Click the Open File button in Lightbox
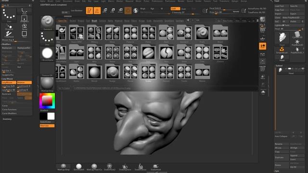Screen dimensions: 308x173 pos(62,21)
